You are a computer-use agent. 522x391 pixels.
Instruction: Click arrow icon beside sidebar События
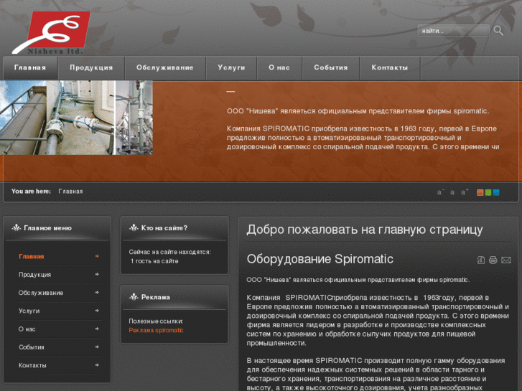pyautogui.click(x=97, y=347)
